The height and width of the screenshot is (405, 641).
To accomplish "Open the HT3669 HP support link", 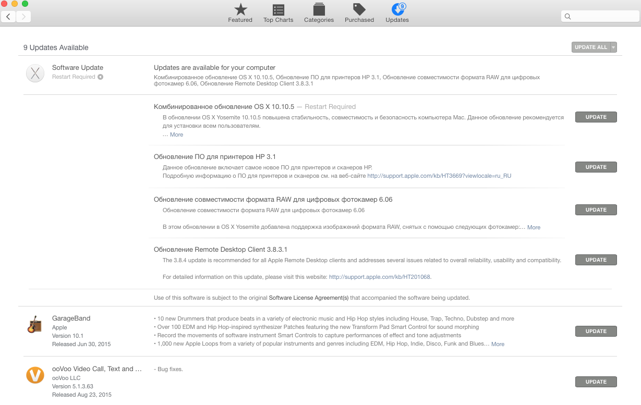I will [x=439, y=176].
